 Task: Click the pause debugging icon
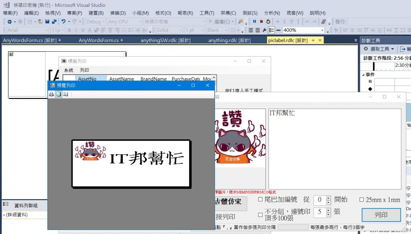pos(254,22)
